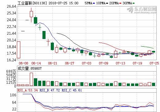
Task: Click the 18.84 price axis label
Action: coord(11,47)
